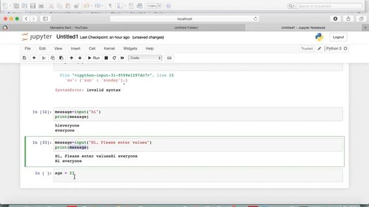Open the Edit menu
369x207 pixels.
tap(42, 48)
